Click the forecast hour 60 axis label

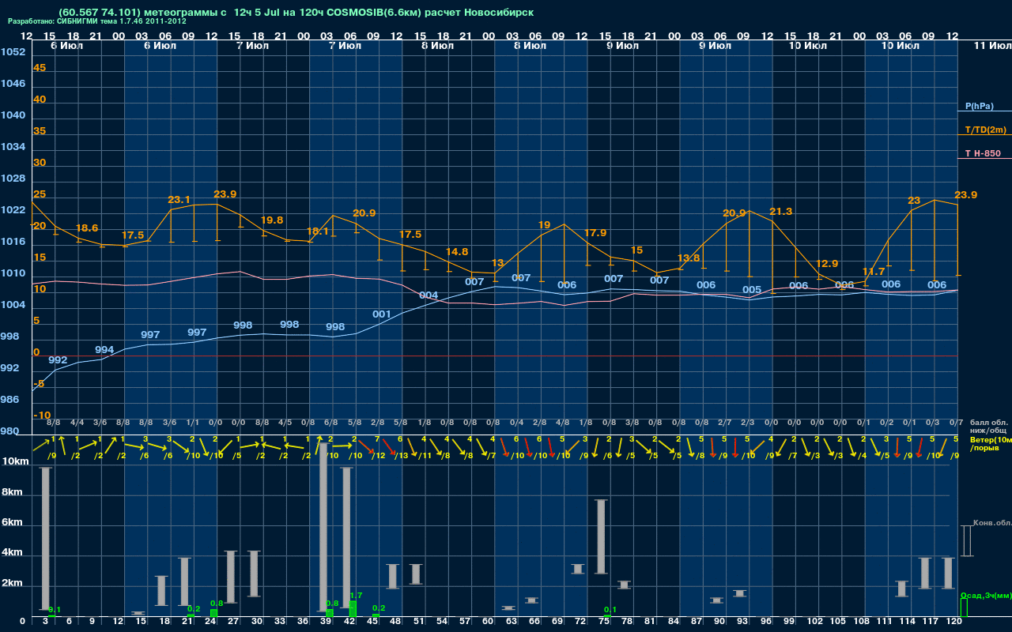[x=489, y=623]
